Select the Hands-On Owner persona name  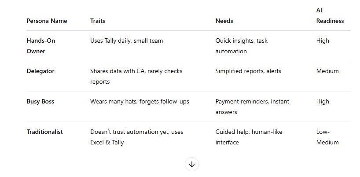click(x=41, y=46)
